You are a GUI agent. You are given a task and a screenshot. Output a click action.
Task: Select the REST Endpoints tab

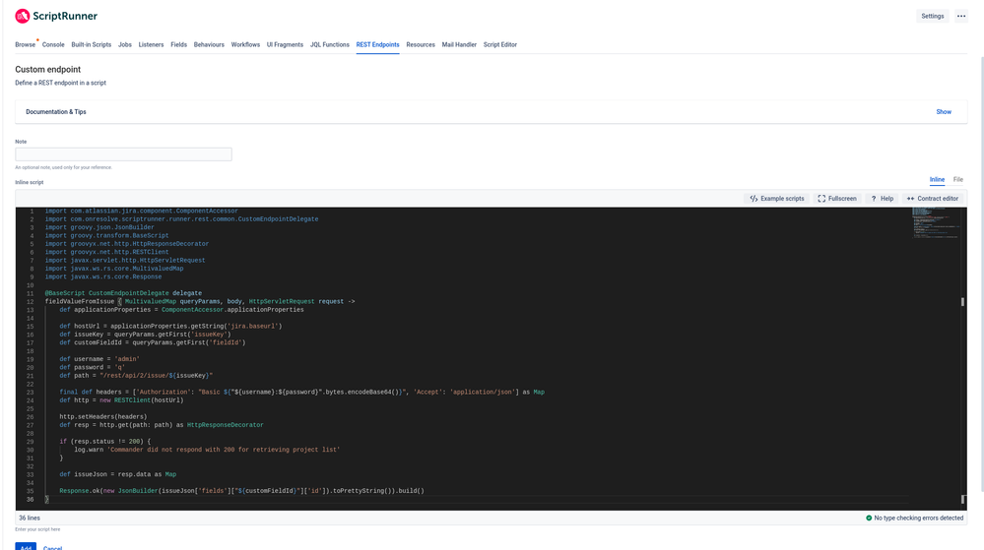pos(378,44)
